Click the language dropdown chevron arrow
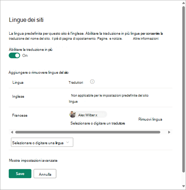 [68, 142]
